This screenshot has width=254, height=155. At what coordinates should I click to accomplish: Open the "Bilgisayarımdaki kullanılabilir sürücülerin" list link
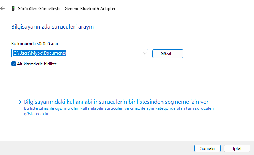click(x=116, y=102)
